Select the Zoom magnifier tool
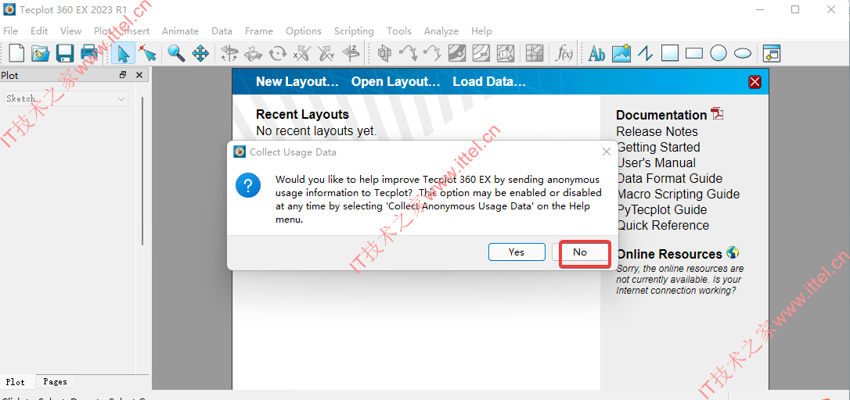Image resolution: width=850 pixels, height=400 pixels. pos(176,53)
